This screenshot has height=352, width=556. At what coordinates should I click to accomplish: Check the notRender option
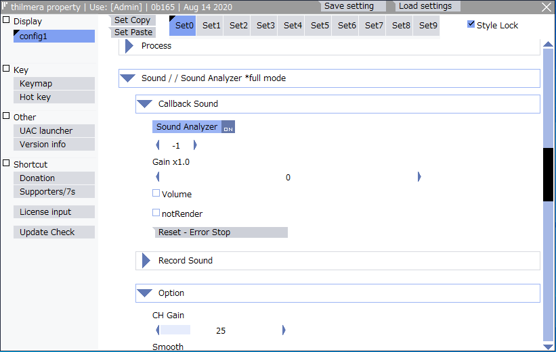(x=156, y=213)
